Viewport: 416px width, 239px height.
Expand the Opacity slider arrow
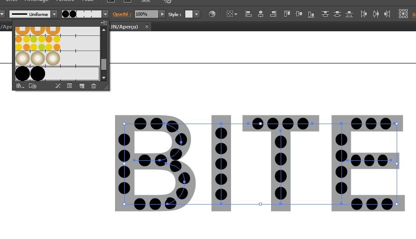[162, 14]
